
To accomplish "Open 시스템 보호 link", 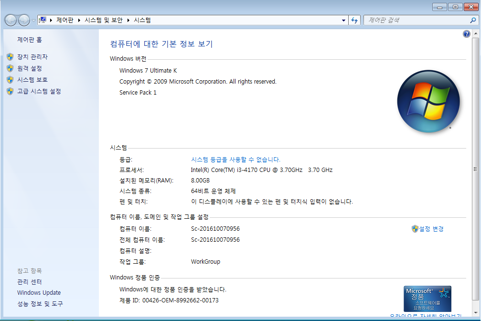I will [x=32, y=80].
